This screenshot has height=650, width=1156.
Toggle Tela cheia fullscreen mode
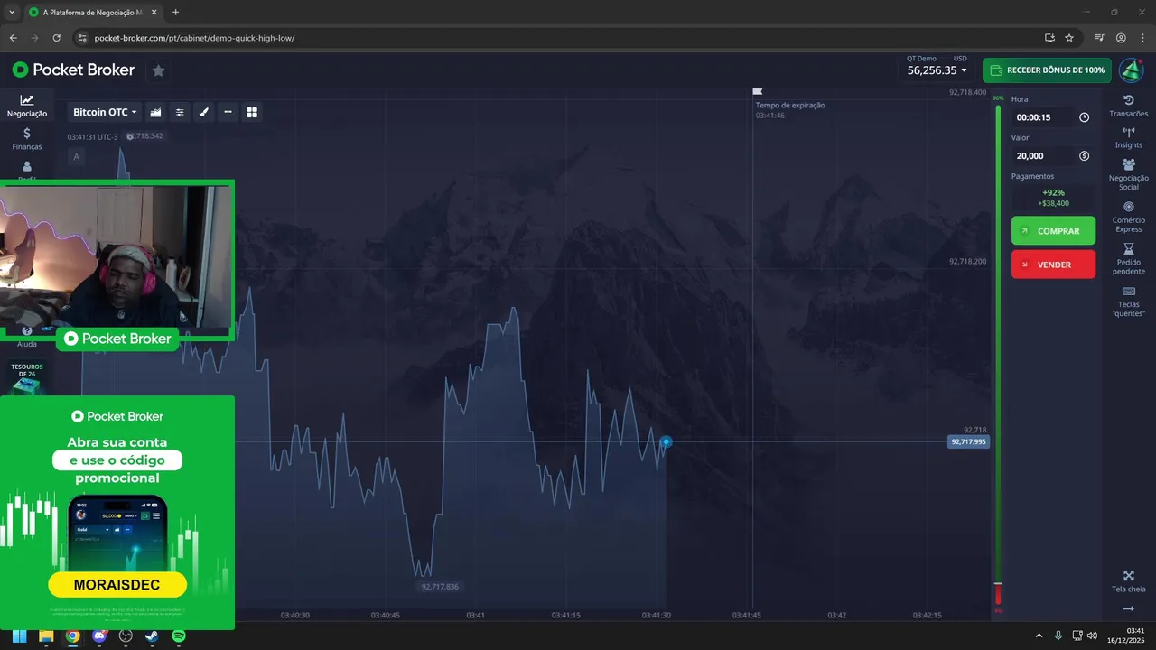point(1128,581)
